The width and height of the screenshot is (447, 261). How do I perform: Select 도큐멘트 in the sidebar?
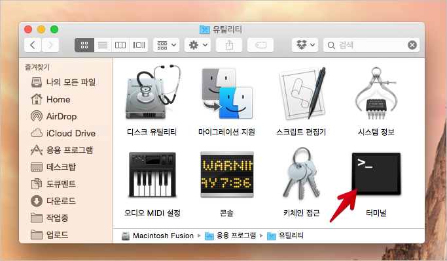pos(53,183)
